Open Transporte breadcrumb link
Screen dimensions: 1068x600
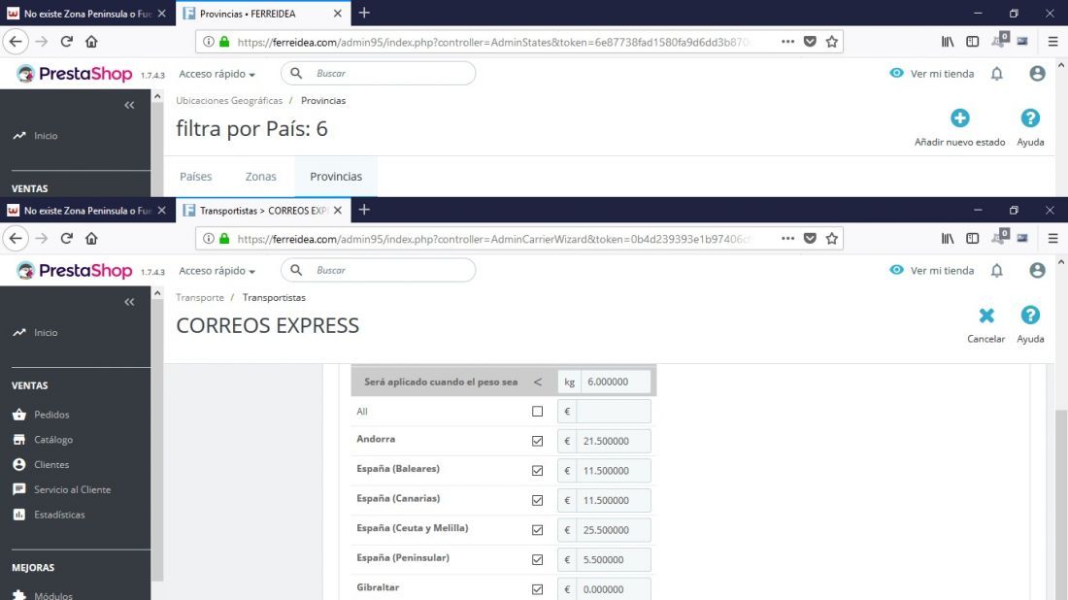click(x=200, y=298)
